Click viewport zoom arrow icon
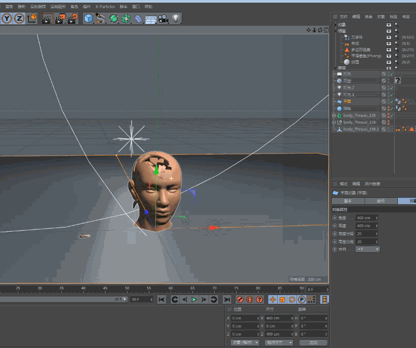Viewport: 416px width, 348px height. pyautogui.click(x=314, y=30)
